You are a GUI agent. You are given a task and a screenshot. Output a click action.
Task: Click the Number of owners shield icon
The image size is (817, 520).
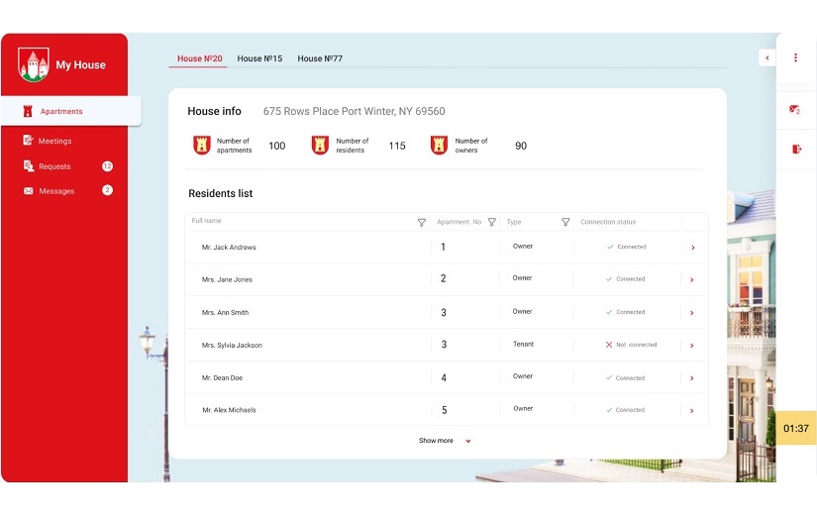click(x=440, y=146)
